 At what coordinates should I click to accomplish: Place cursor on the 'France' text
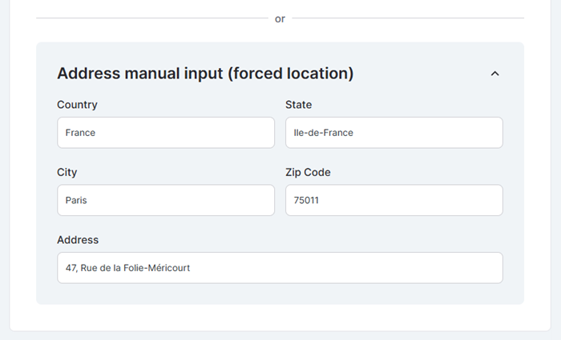tap(80, 133)
